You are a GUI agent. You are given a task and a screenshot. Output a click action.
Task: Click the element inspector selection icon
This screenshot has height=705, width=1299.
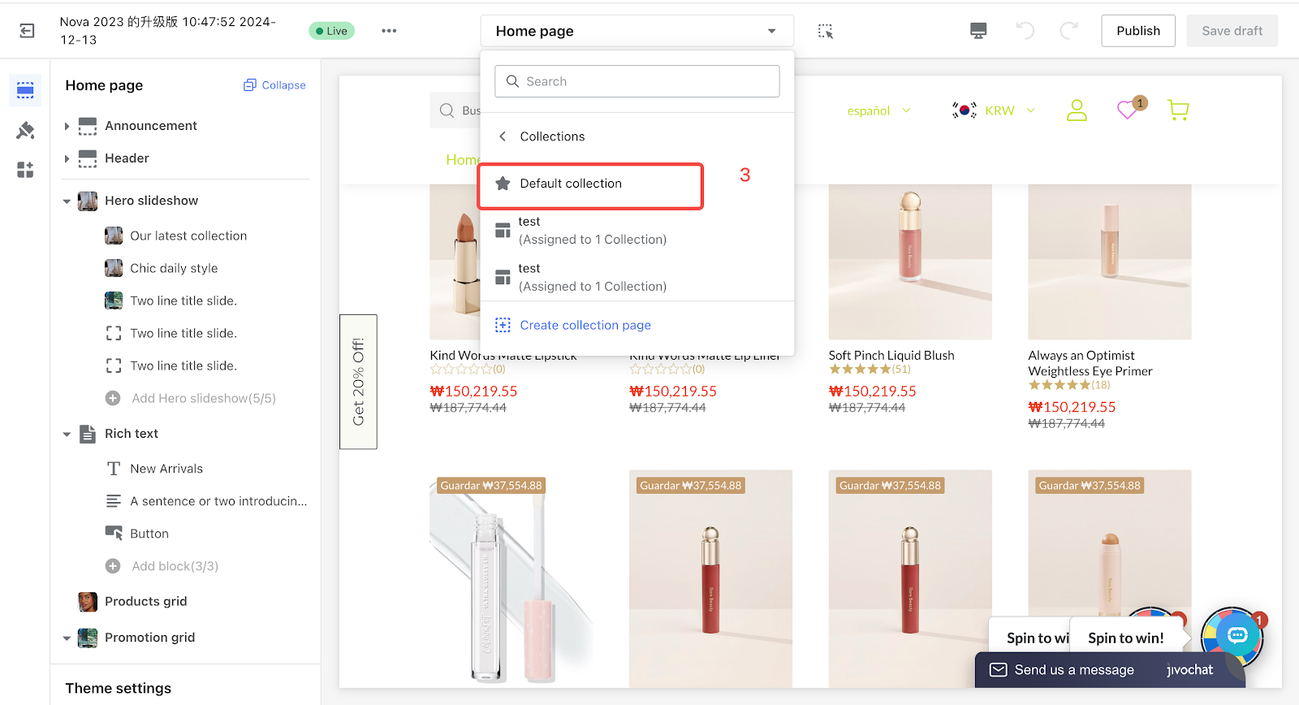(826, 31)
